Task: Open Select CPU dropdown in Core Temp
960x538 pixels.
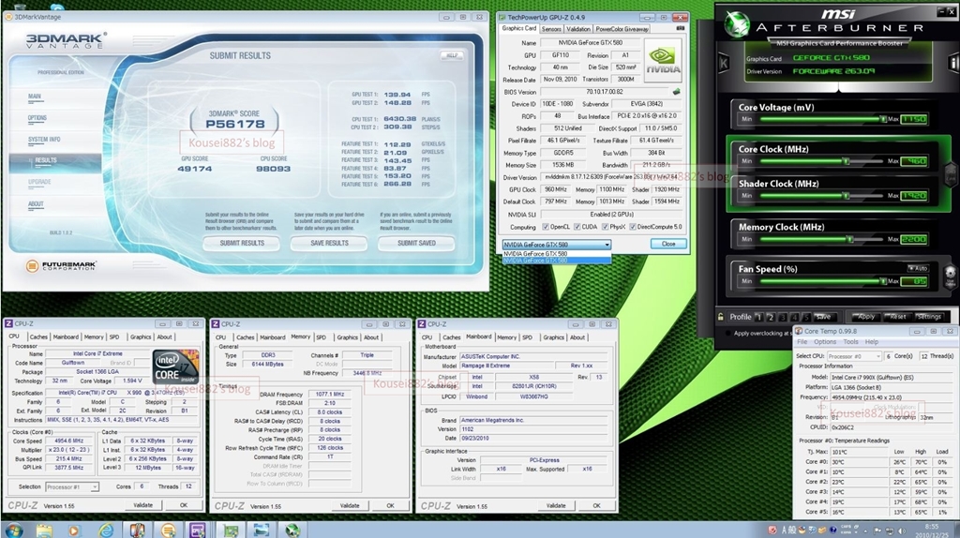Action: (854, 356)
